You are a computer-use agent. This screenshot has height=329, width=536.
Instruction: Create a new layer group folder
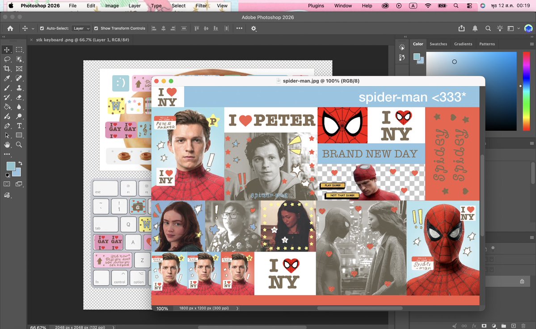(x=503, y=326)
